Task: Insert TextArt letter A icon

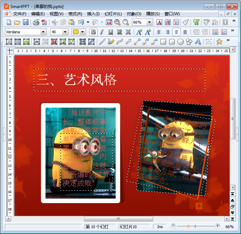Action: click(198, 42)
